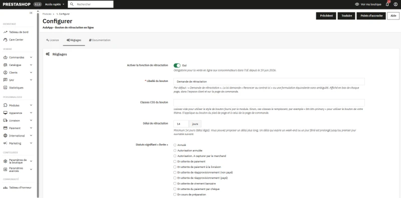Open notifications bell icon
The image size is (401, 198).
click(387, 4)
